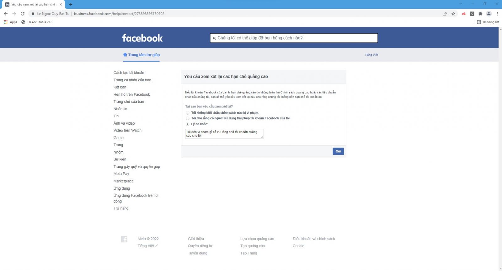Open 'Meta Pay' help topic
This screenshot has width=502, height=271.
(x=121, y=174)
